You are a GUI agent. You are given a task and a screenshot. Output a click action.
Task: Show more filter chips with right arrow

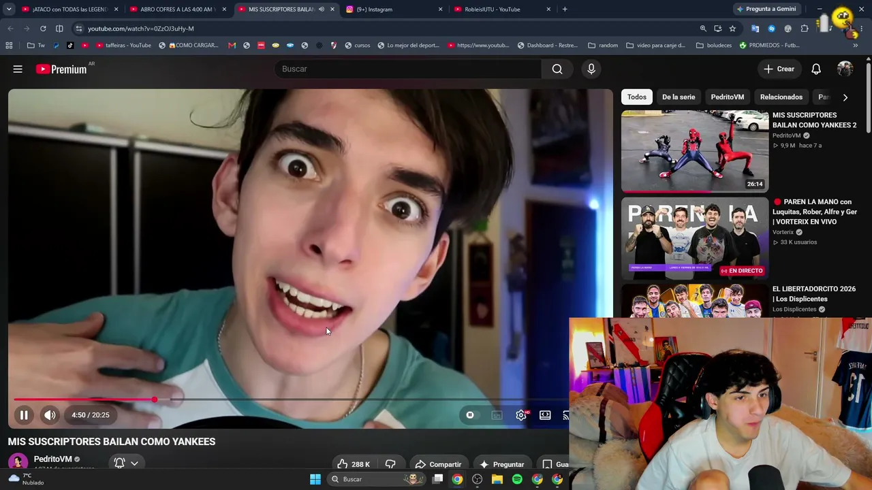[845, 97]
